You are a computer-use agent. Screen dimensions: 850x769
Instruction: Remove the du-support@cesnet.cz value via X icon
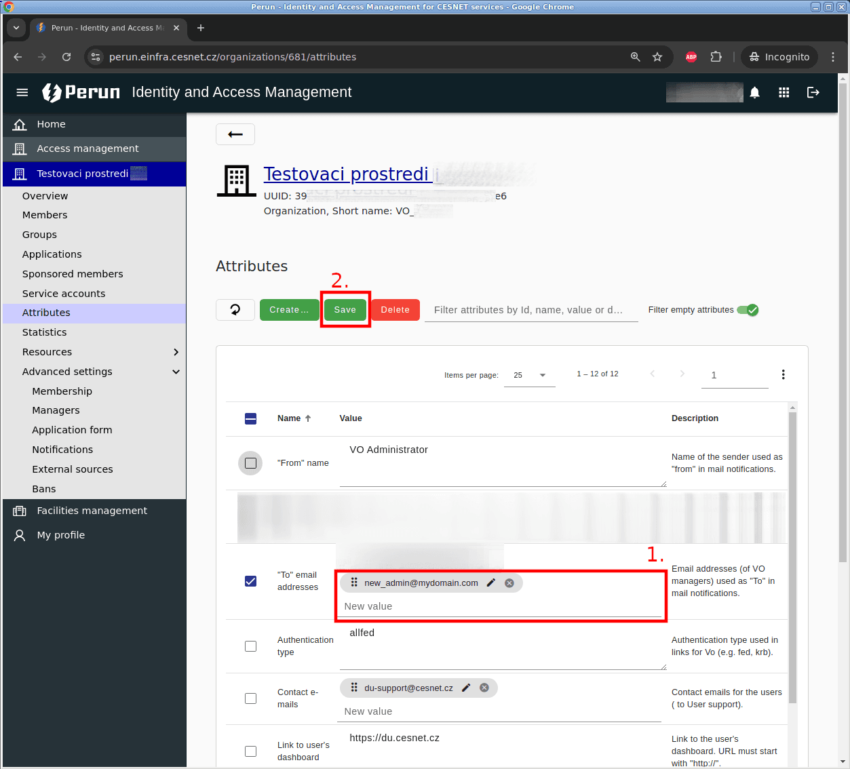click(x=484, y=688)
